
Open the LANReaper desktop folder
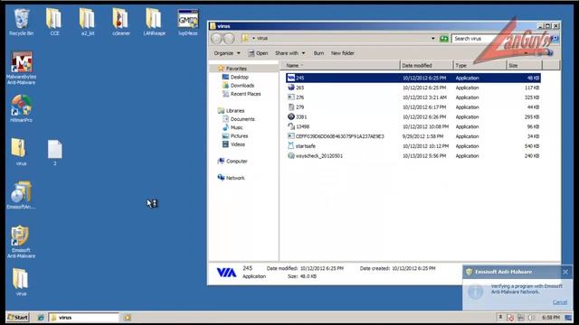coord(154,22)
